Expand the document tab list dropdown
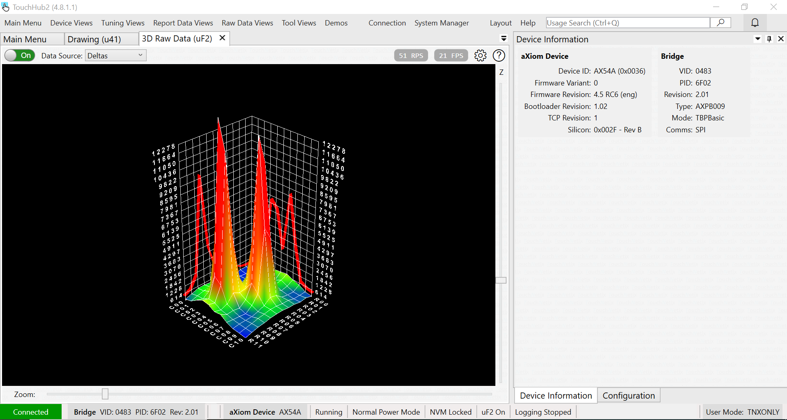The height and width of the screenshot is (420, 787). coord(504,39)
